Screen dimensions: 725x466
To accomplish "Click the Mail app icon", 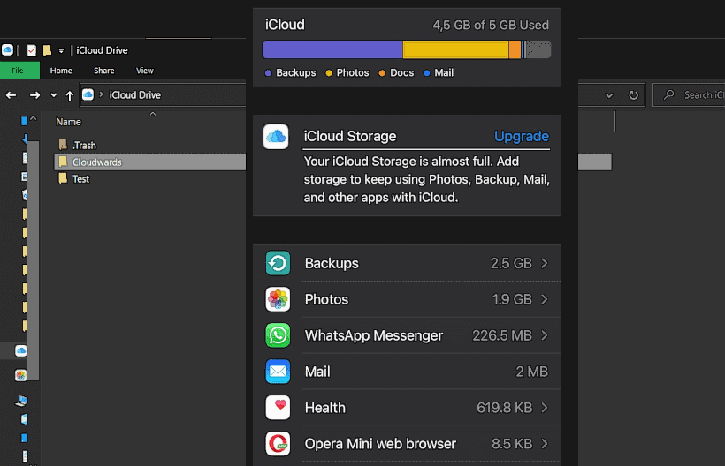I will 278,372.
